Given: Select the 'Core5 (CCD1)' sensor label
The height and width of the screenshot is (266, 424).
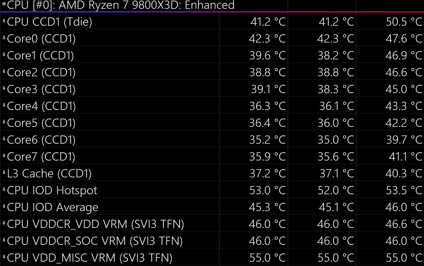Looking at the screenshot, I should tap(41, 123).
